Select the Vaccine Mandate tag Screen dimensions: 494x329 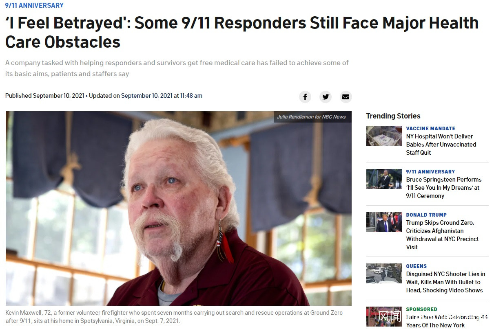[430, 128]
